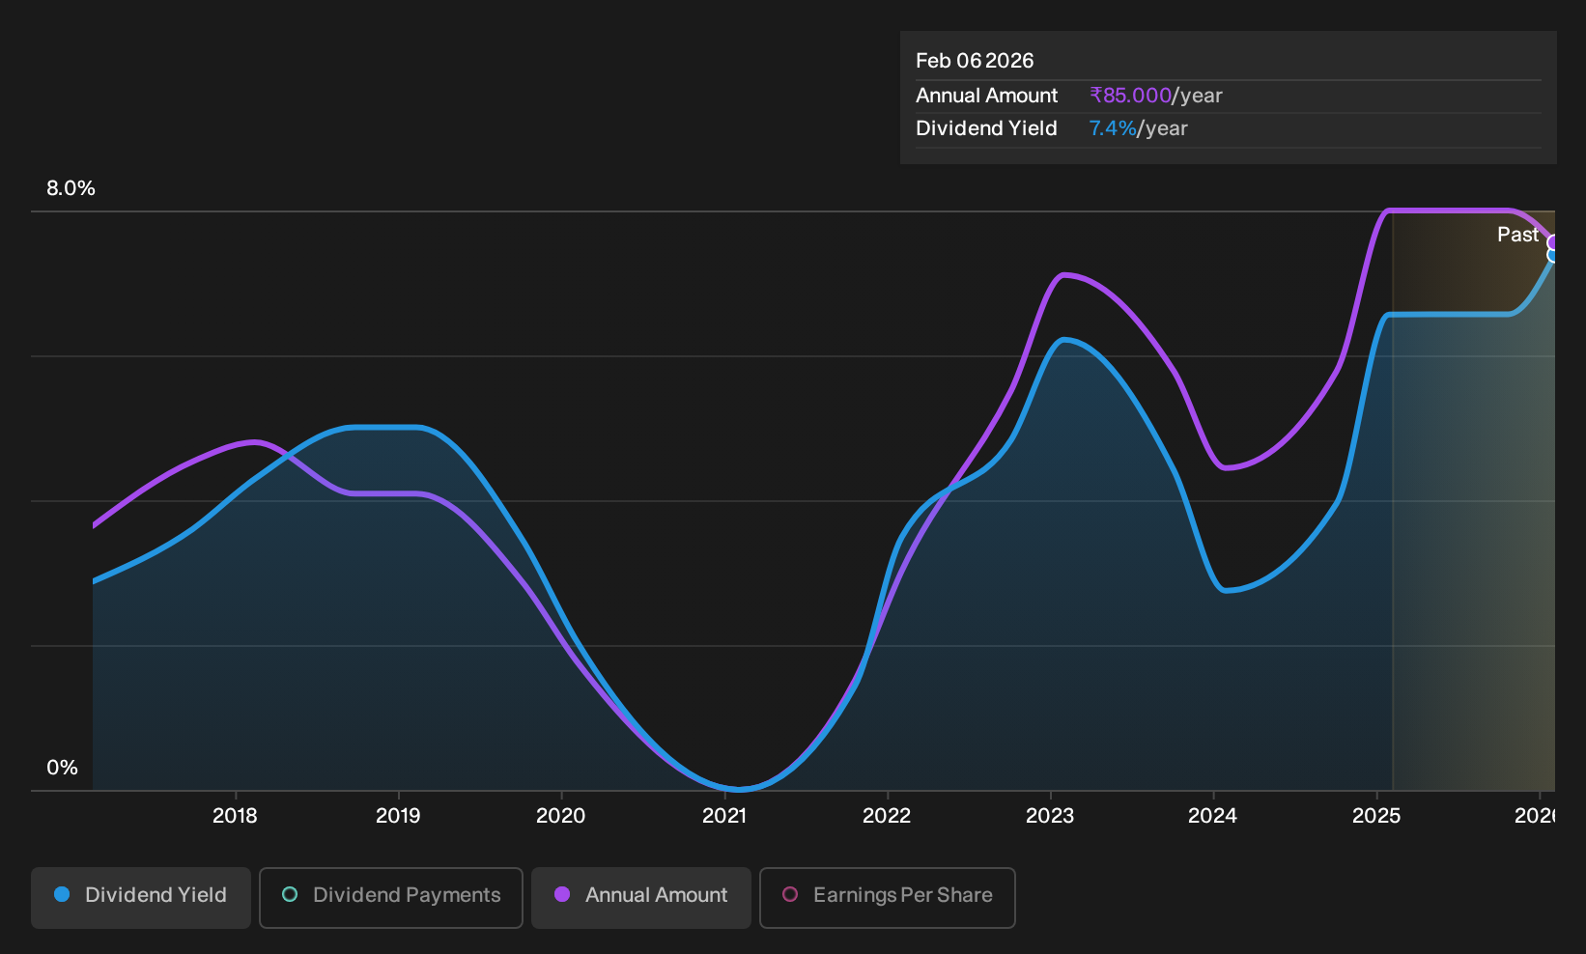Click the Past label on chart
1586x954 pixels.
coord(1517,235)
